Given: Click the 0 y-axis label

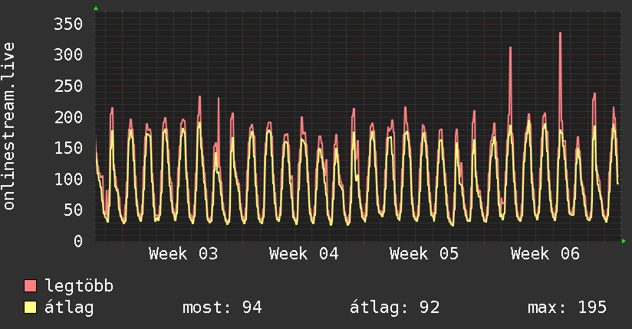Looking at the screenshot, I should pyautogui.click(x=79, y=241).
